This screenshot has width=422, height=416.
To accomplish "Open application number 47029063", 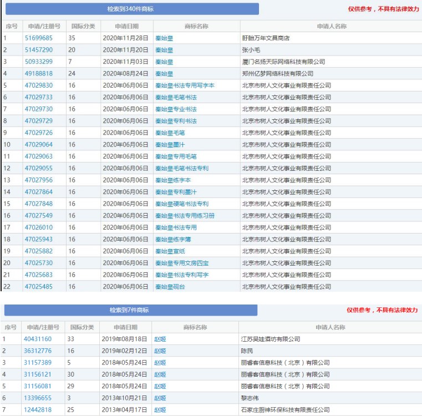I will pos(38,157).
